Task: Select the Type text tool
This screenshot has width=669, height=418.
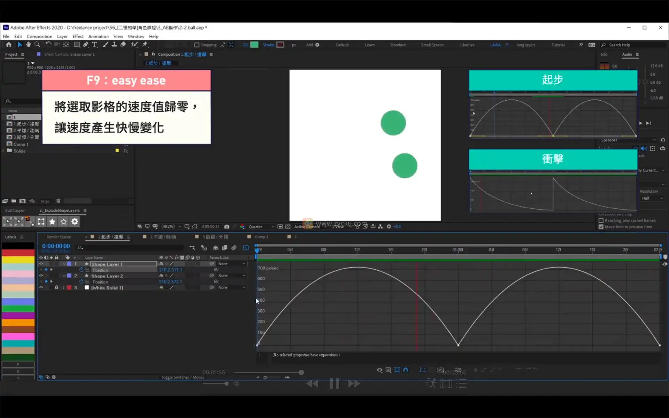Action: [x=95, y=45]
